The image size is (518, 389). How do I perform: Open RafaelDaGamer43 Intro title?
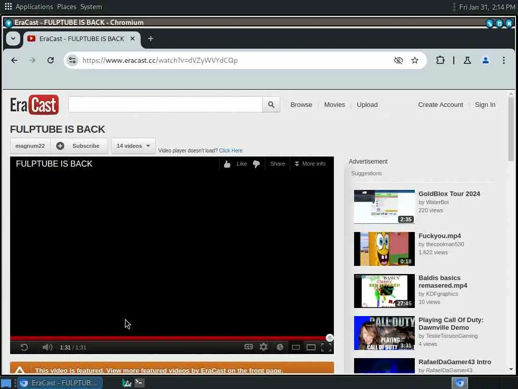[455, 362]
